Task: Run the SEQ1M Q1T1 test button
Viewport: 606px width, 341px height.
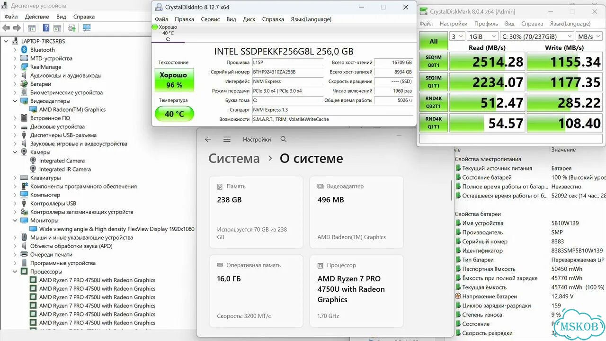Action: (433, 81)
